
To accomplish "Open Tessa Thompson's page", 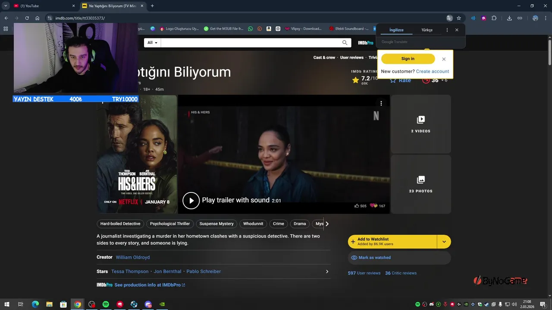I will (x=130, y=272).
